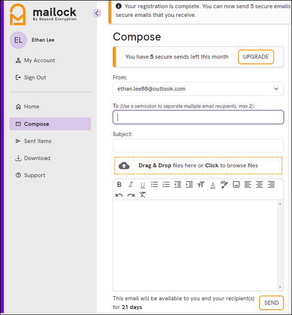Toggle bold formatting in editor toolbar

pyautogui.click(x=119, y=184)
